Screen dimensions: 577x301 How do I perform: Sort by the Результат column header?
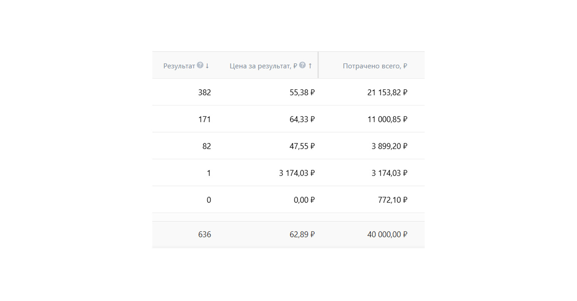tap(179, 66)
